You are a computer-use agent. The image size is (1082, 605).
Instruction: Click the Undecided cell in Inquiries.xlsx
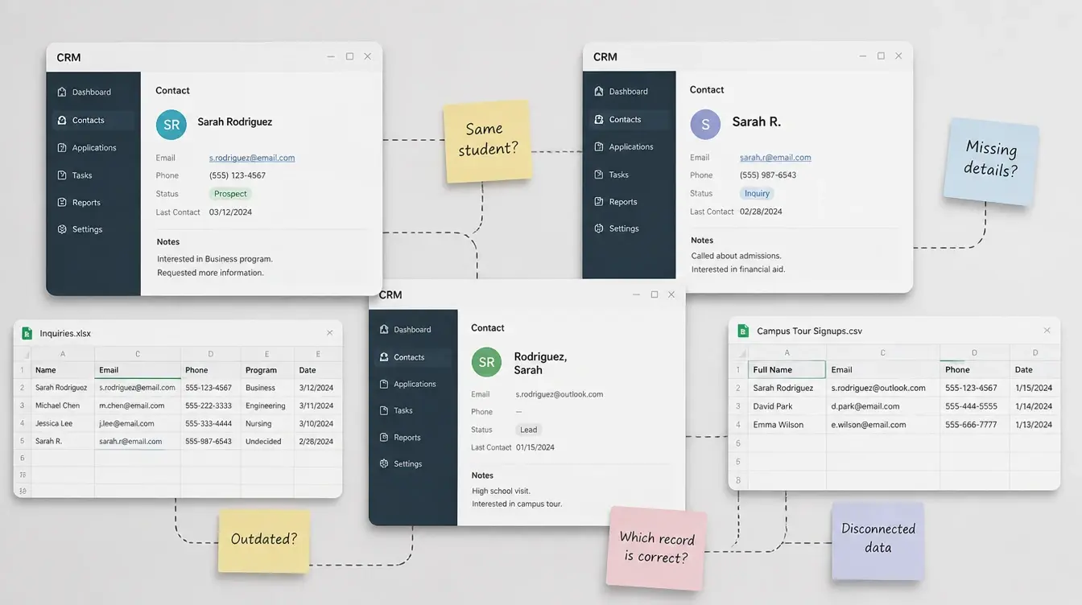(267, 441)
